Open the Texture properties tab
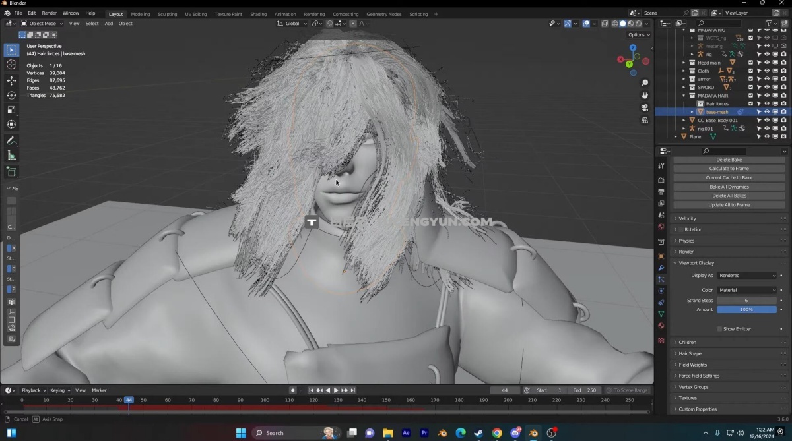The width and height of the screenshot is (792, 441). 661,340
